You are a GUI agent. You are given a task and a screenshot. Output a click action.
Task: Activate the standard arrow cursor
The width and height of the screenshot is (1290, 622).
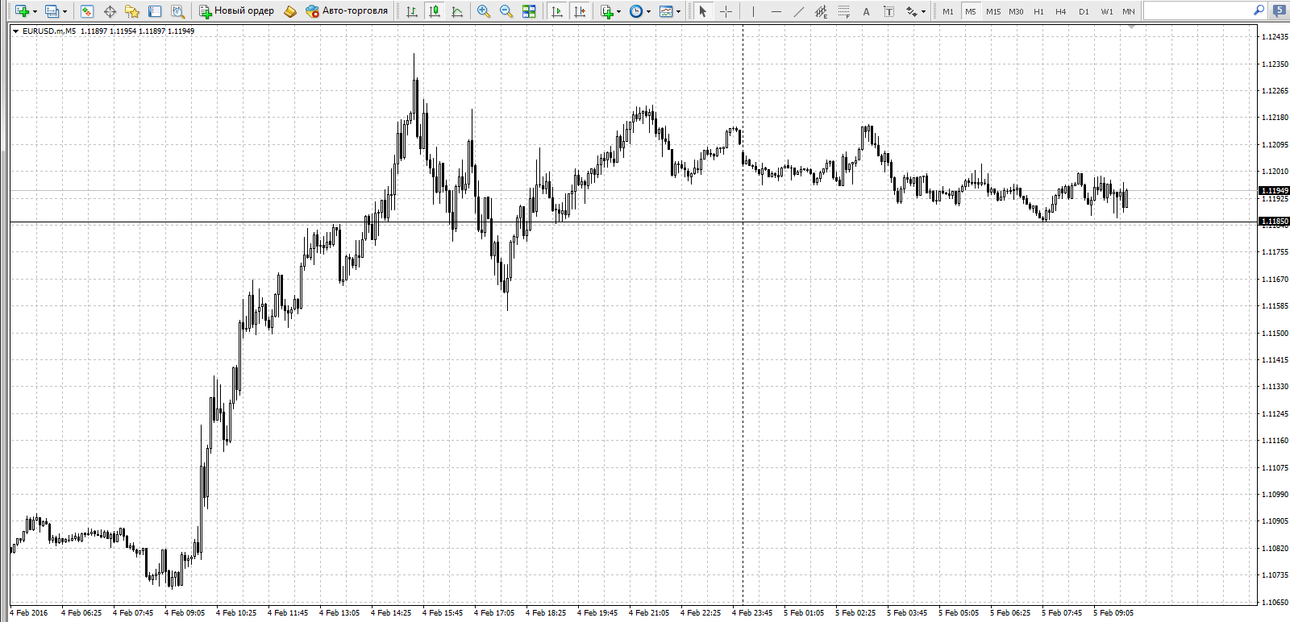703,11
